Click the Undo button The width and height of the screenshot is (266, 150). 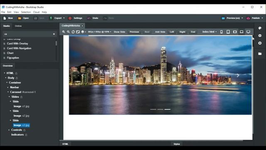pos(93,18)
